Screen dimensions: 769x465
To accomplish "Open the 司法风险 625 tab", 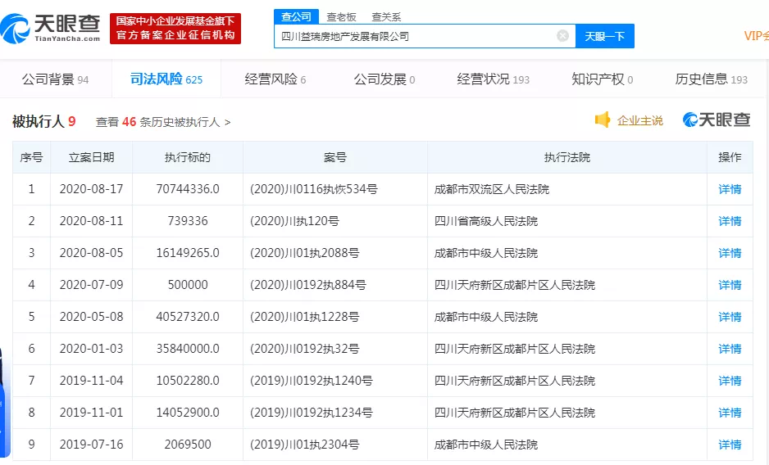I will 166,79.
